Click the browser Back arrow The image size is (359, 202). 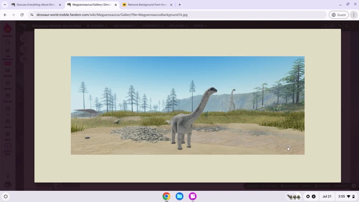[x=5, y=15]
